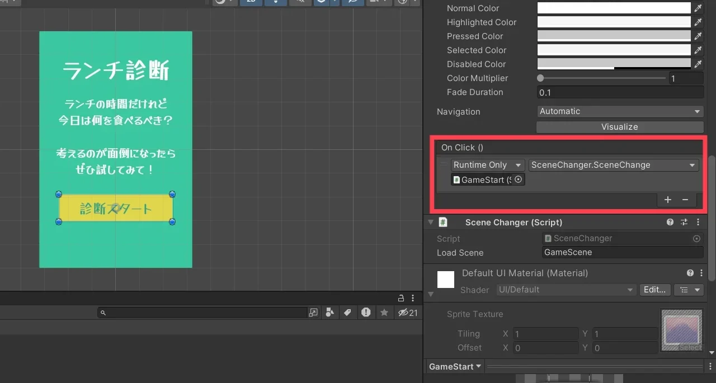Viewport: 716px width, 383px height.
Task: Click the Disabled Color eyedropper
Action: pos(698,64)
